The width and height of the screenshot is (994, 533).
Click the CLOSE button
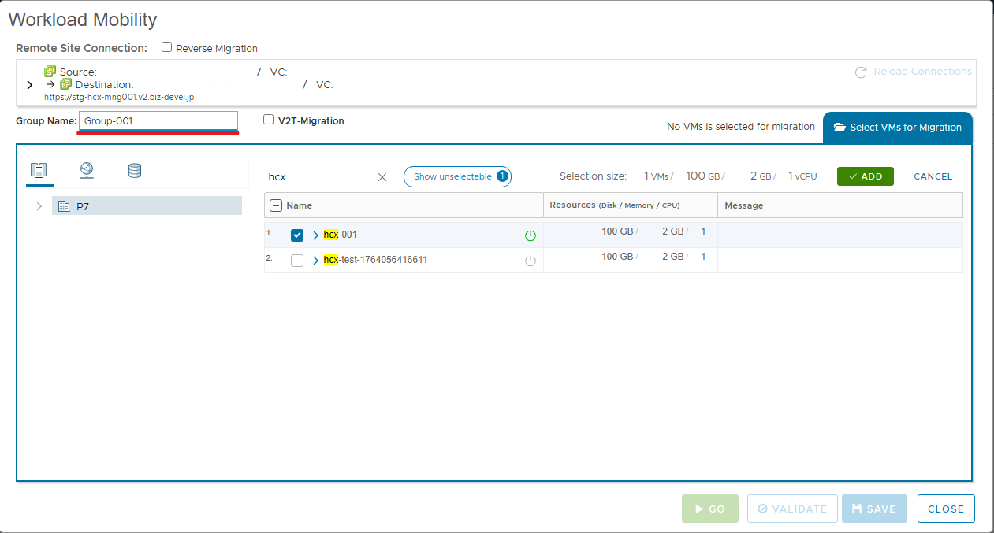click(946, 509)
